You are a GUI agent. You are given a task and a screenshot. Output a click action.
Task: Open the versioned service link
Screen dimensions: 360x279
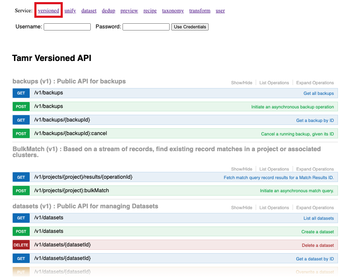pos(48,11)
